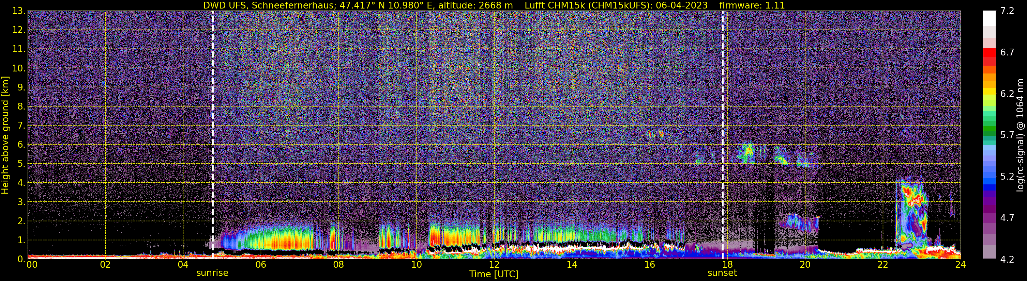Image resolution: width=1027 pixels, height=281 pixels.
Task: Click the time axis tick label '12'
Action: (494, 265)
